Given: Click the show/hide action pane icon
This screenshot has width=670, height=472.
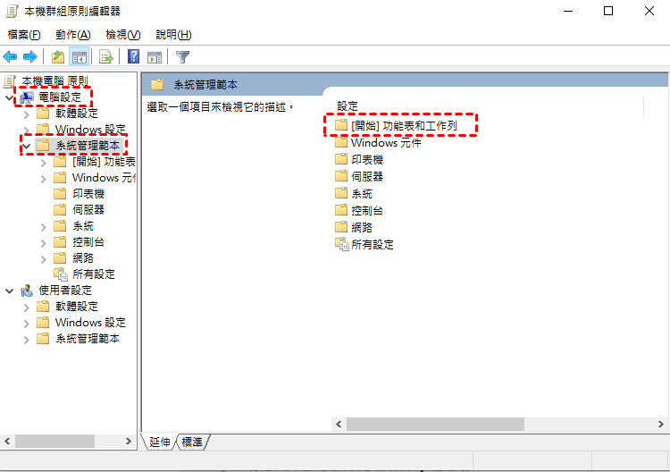Looking at the screenshot, I should click(x=155, y=57).
